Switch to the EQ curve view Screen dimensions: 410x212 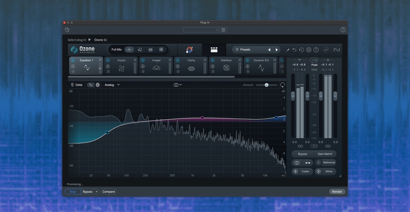click(x=91, y=85)
